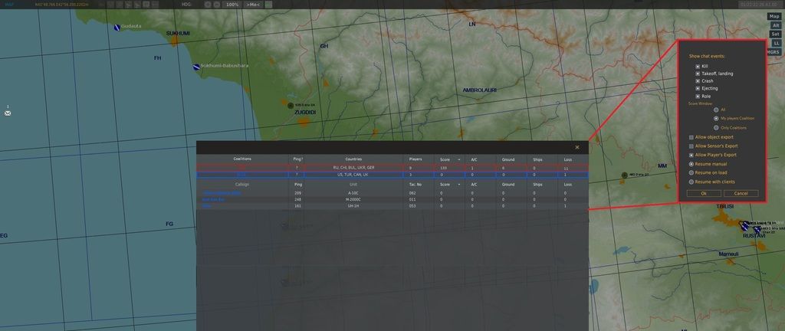785x331 pixels.
Task: Uncheck Takeoff, landing chat events
Action: (x=698, y=74)
